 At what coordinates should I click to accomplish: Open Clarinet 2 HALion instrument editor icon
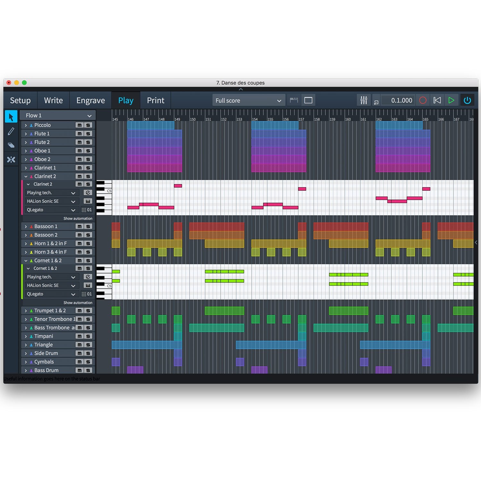coord(88,201)
